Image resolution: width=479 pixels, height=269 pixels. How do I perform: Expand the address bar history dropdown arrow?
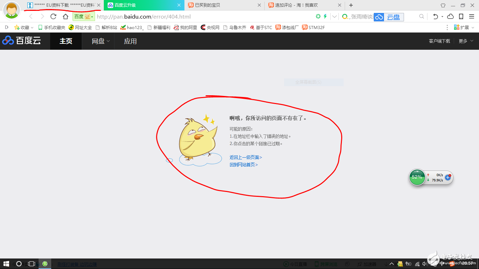[x=335, y=16]
